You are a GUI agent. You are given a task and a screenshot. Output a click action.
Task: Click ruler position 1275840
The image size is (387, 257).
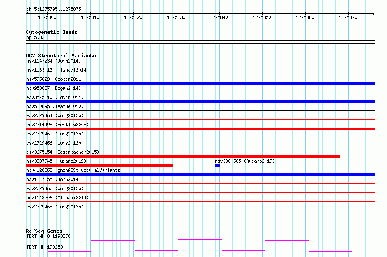219,17
